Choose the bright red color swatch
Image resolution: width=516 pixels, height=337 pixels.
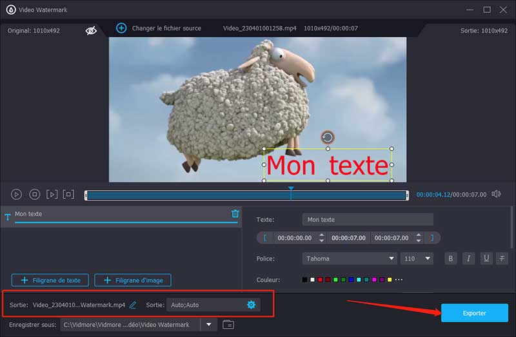point(320,280)
